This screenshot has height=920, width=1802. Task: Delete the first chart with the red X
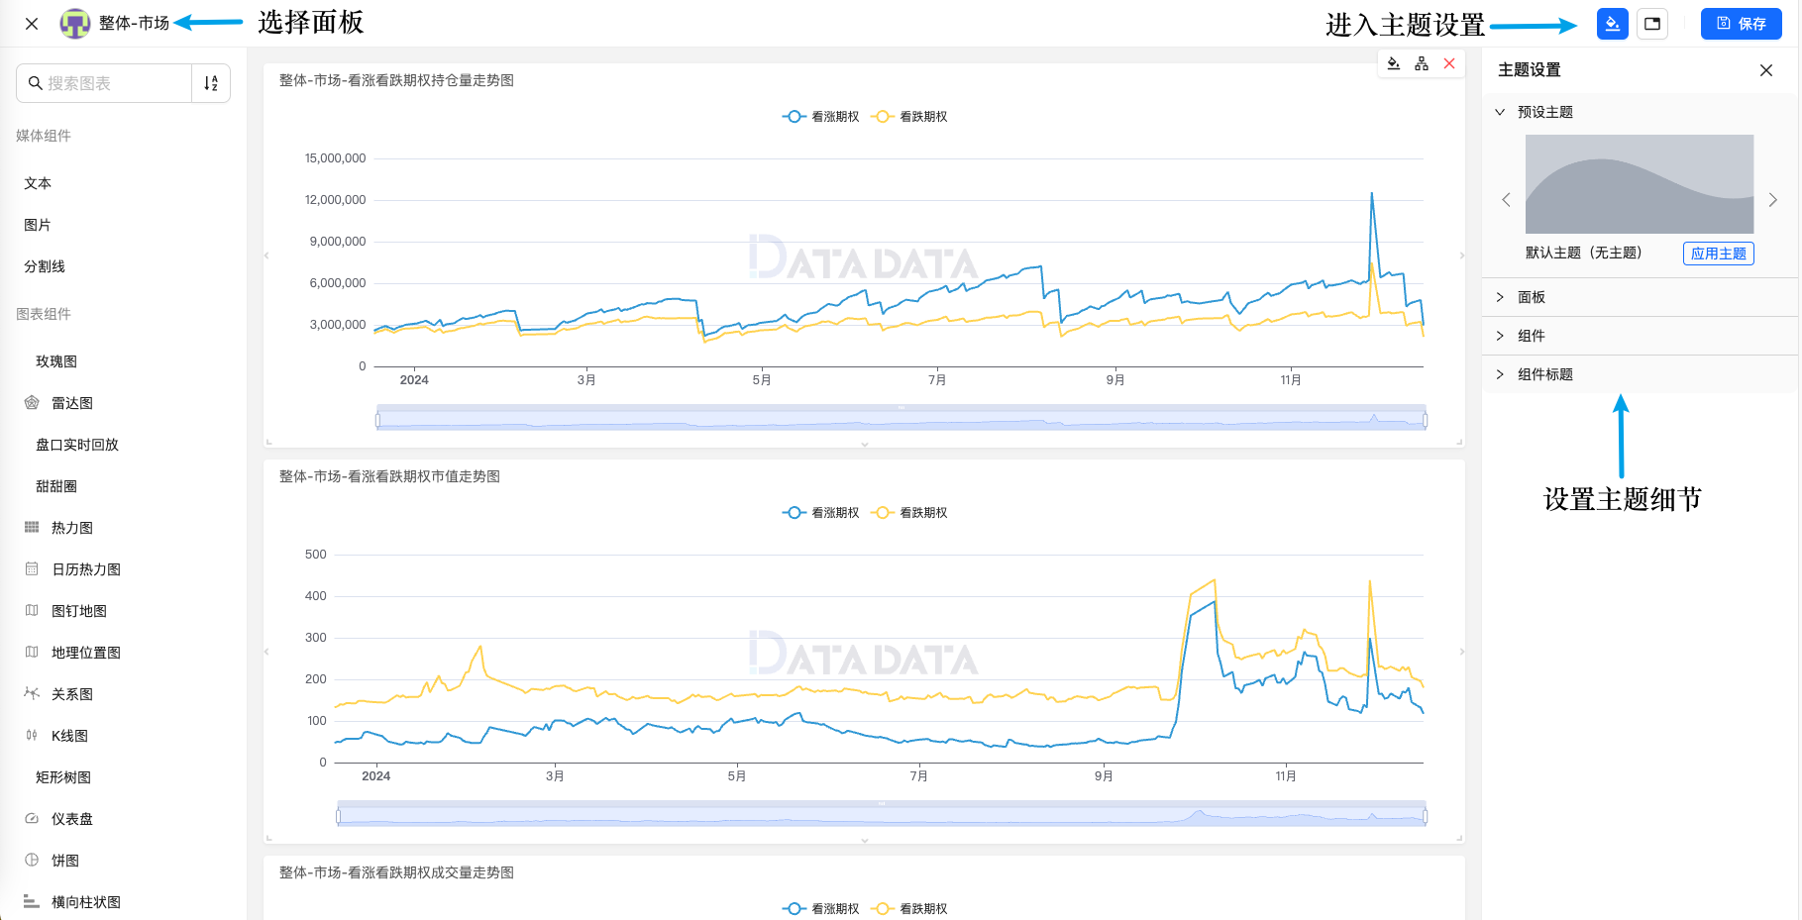[x=1449, y=63]
